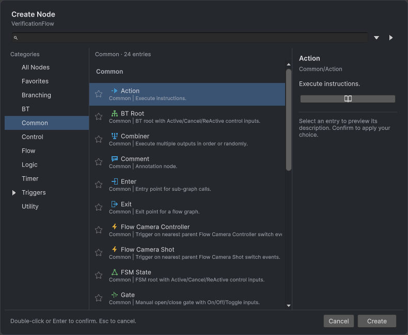Click the Create button
The image size is (408, 335).
[377, 321]
